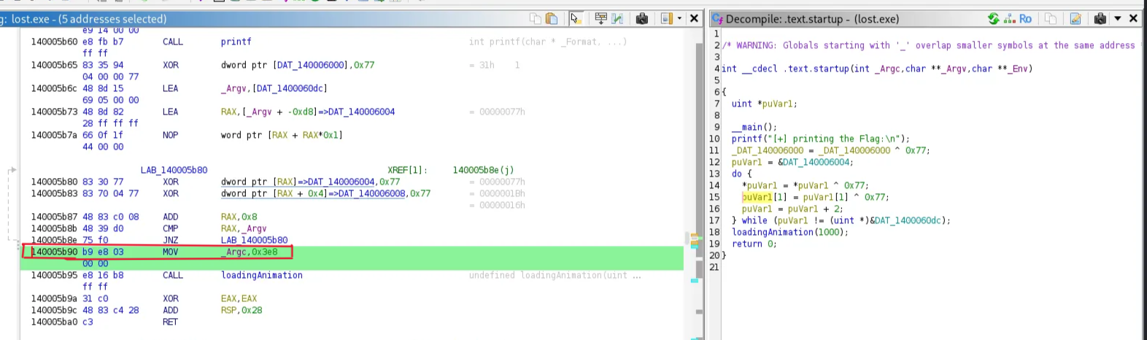Click the Decompile panel copy icon
This screenshot has width=1147, height=340.
tap(1051, 18)
